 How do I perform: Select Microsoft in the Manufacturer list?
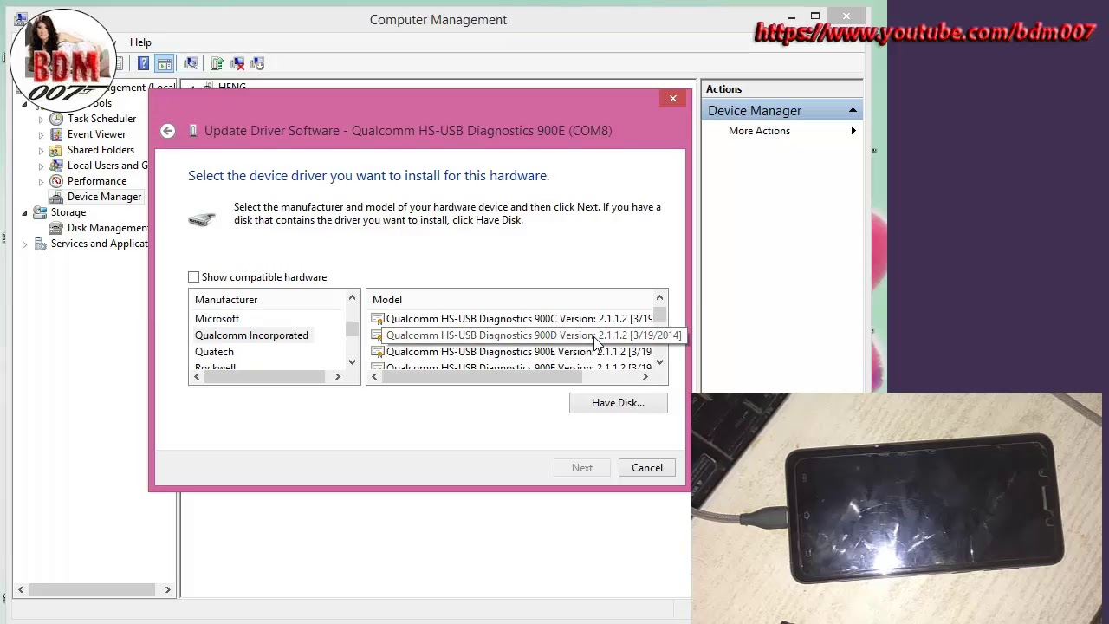coord(217,319)
